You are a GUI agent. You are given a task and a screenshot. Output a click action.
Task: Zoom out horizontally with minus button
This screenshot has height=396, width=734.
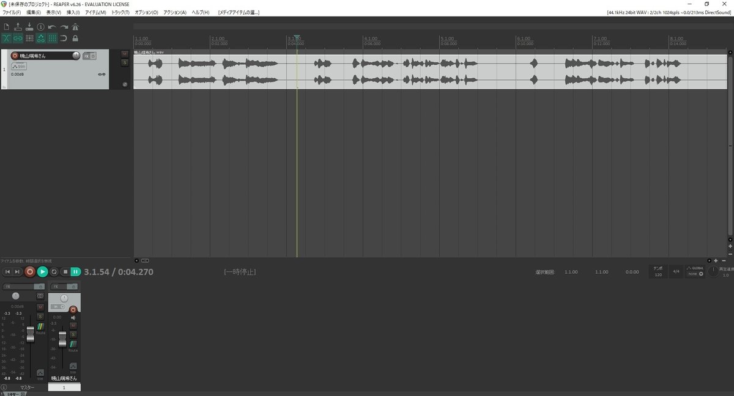(x=724, y=261)
